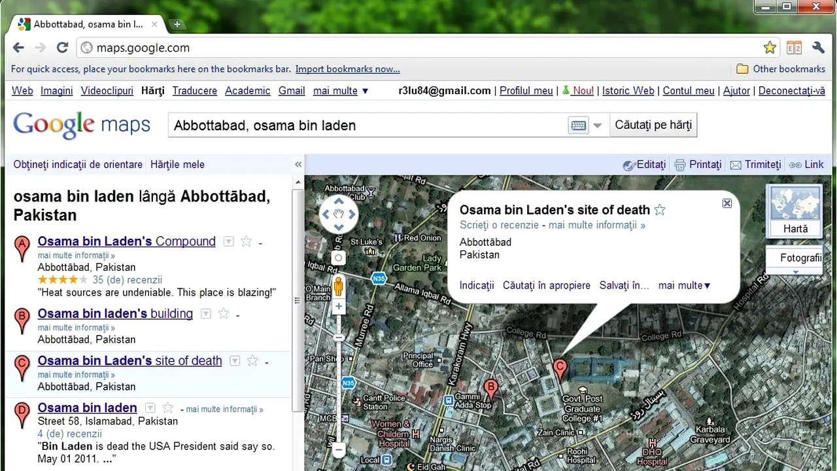The width and height of the screenshot is (837, 471).
Task: Go back with the browser back arrow
Action: 18,48
